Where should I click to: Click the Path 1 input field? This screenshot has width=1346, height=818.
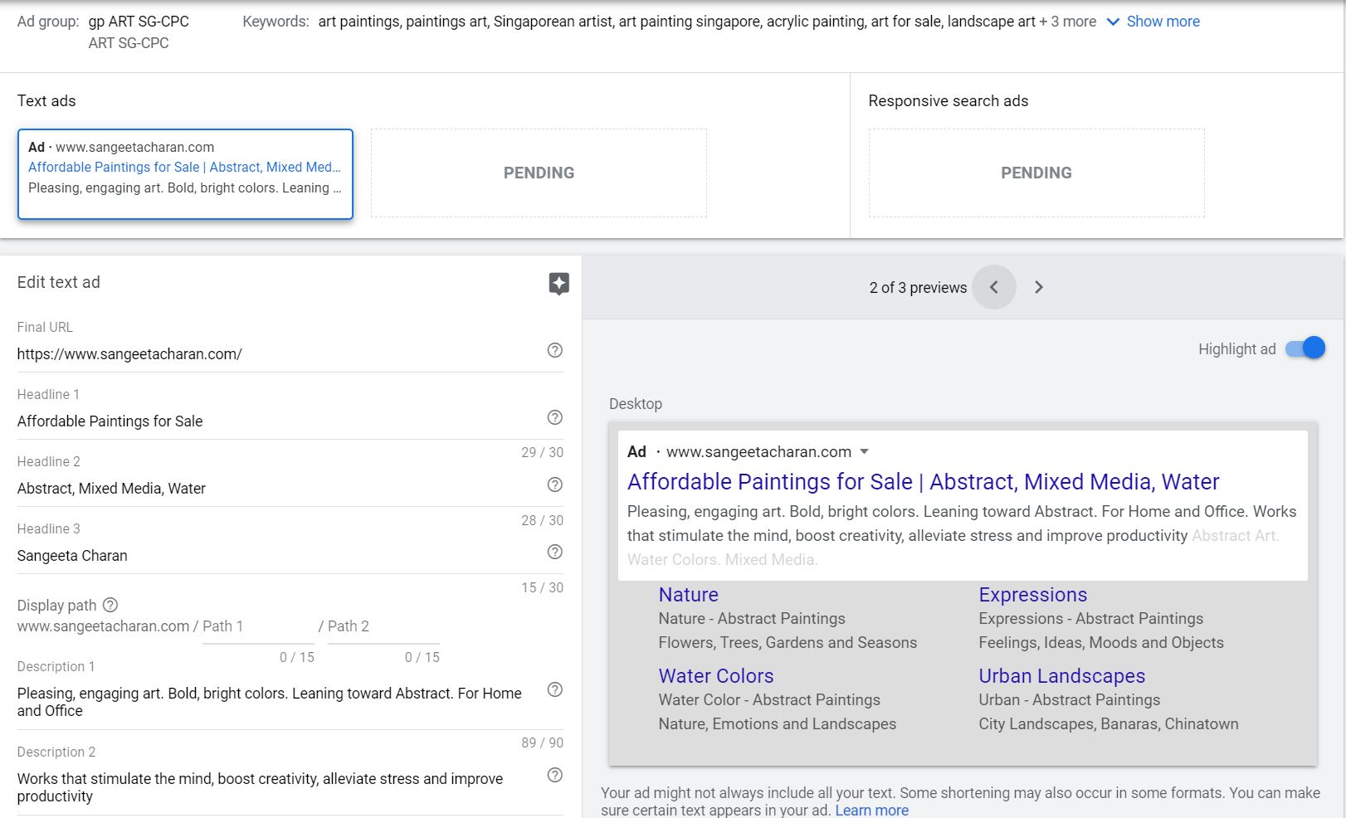tap(258, 627)
